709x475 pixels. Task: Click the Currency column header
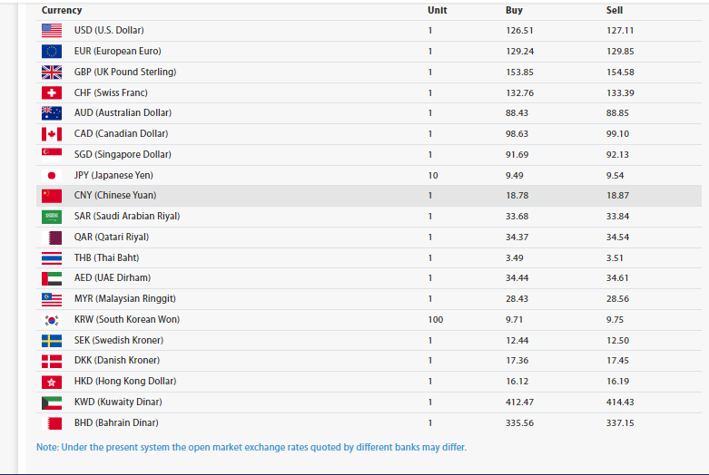pyautogui.click(x=62, y=11)
